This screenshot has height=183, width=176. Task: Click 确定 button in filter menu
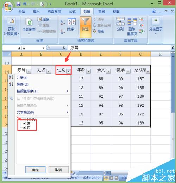(x=35, y=170)
